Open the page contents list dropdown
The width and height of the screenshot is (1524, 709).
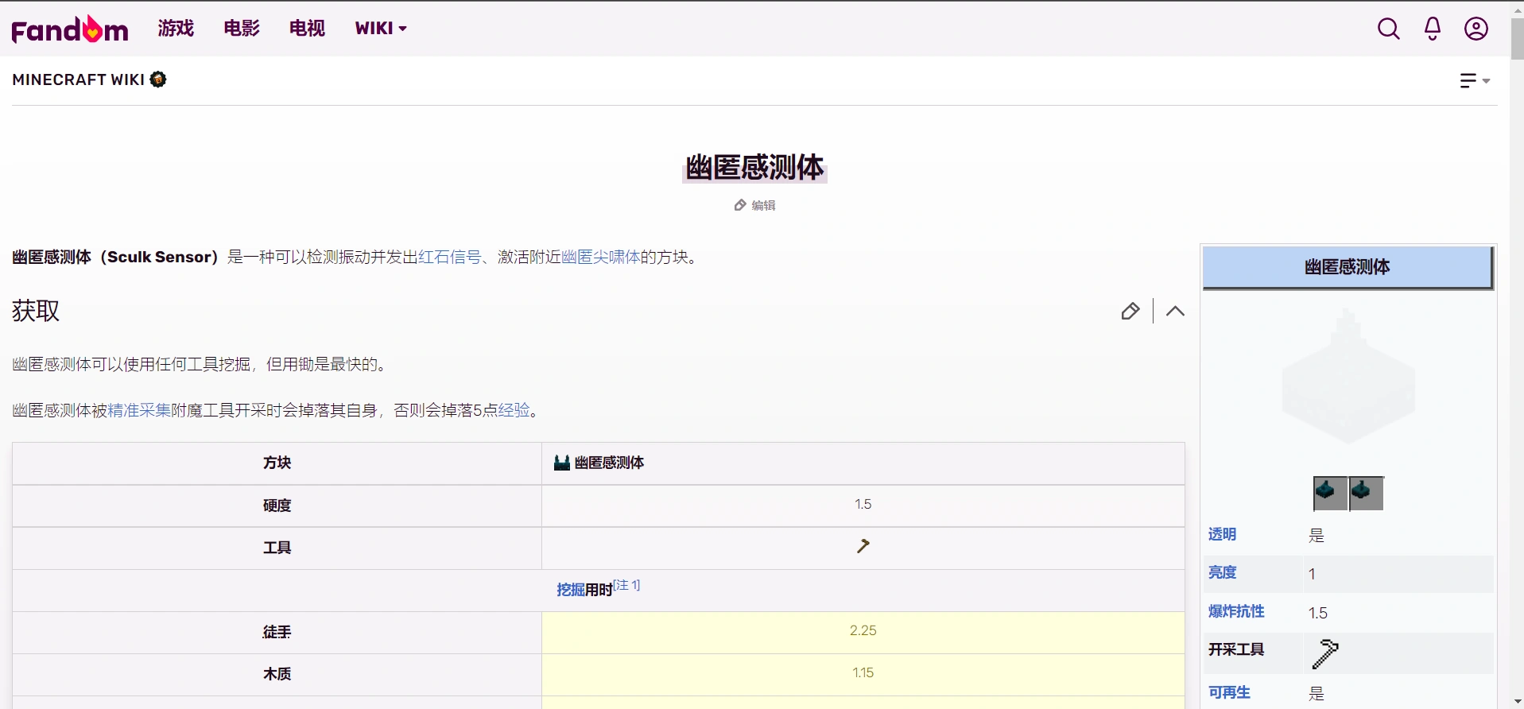[1475, 80]
